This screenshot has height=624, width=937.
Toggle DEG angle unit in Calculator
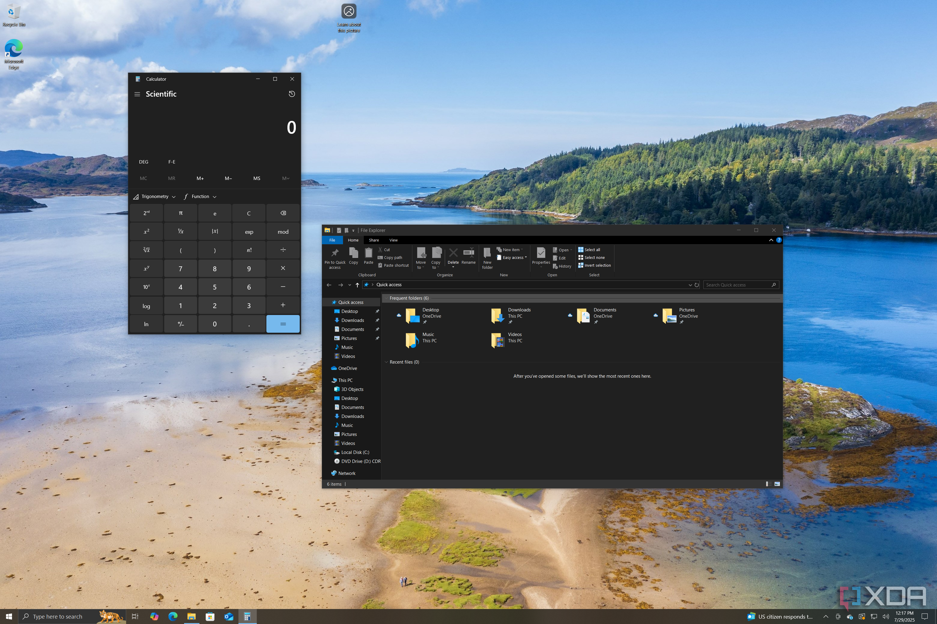pos(144,162)
